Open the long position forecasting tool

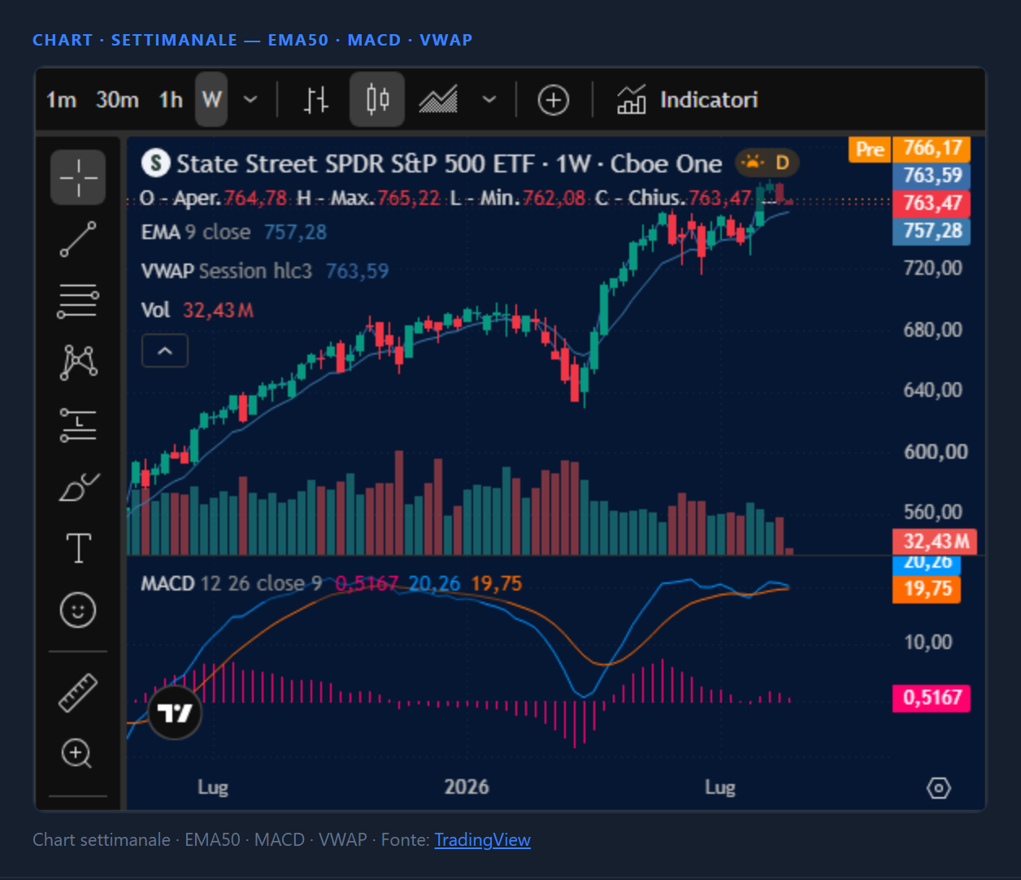pyautogui.click(x=78, y=425)
